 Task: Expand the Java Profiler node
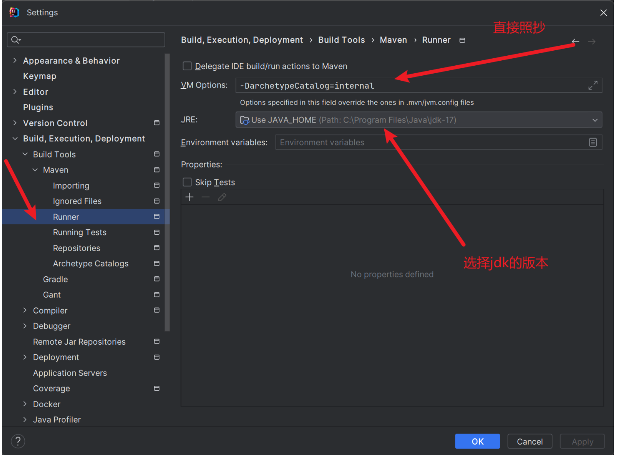pos(25,420)
